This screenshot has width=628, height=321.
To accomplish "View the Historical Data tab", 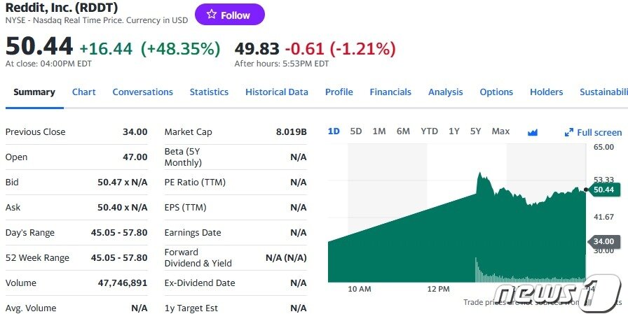I will click(277, 92).
